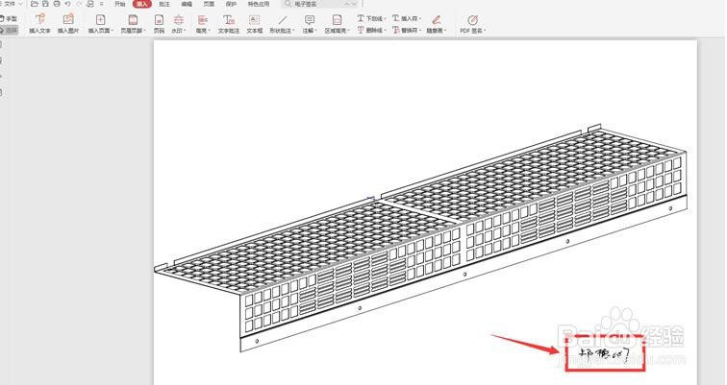Click the undo arrow icon
This screenshot has width=727, height=385.
(x=67, y=4)
